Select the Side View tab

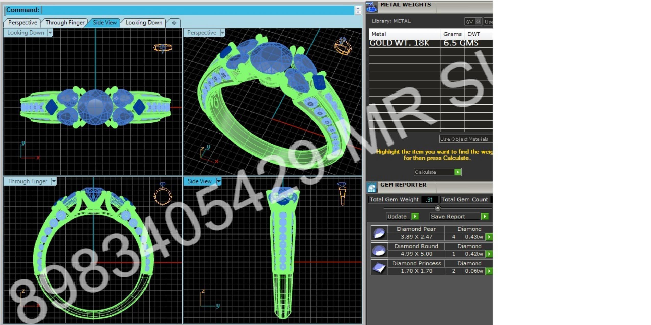tap(105, 23)
